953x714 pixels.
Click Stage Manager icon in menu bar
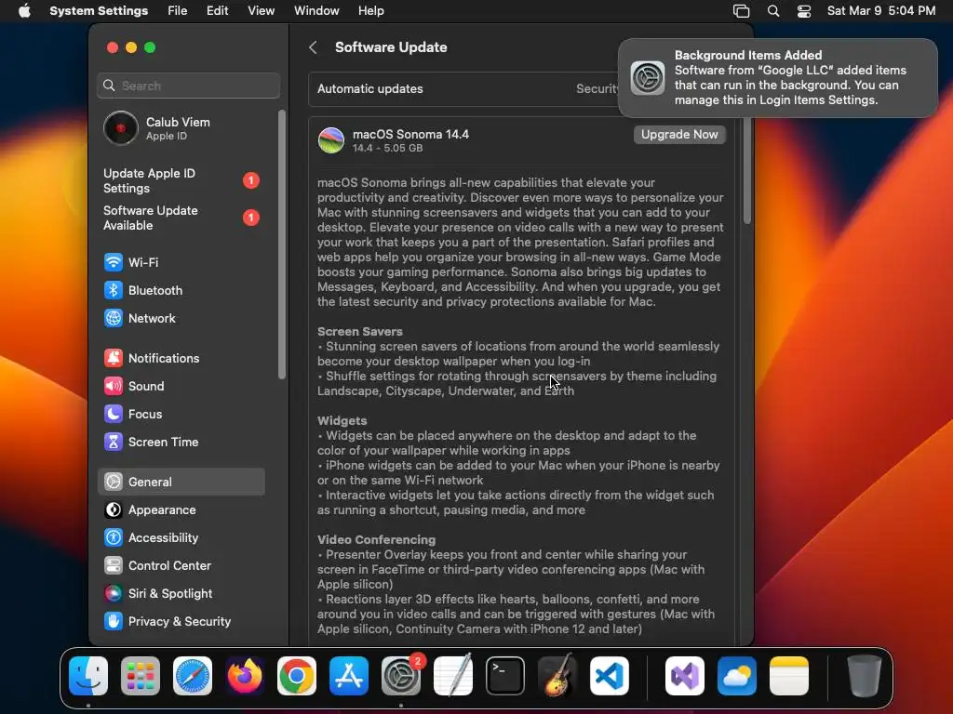(741, 11)
